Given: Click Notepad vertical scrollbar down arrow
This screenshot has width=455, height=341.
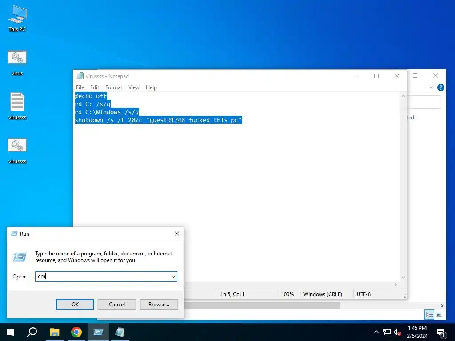Looking at the screenshot, I should (x=403, y=278).
